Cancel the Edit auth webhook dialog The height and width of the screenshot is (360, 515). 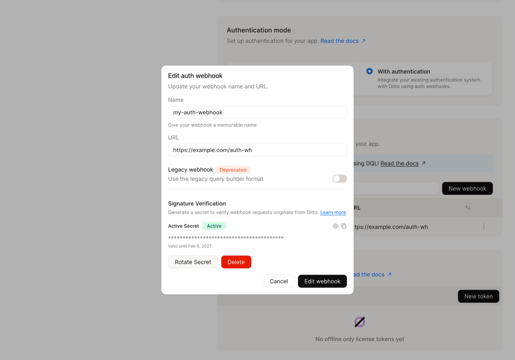(278, 281)
